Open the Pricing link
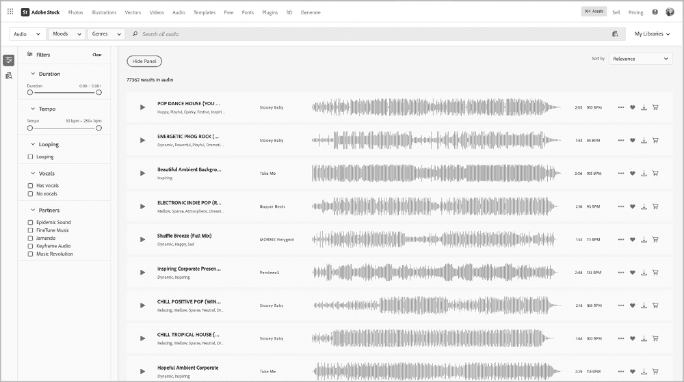This screenshot has width=684, height=382. [635, 12]
